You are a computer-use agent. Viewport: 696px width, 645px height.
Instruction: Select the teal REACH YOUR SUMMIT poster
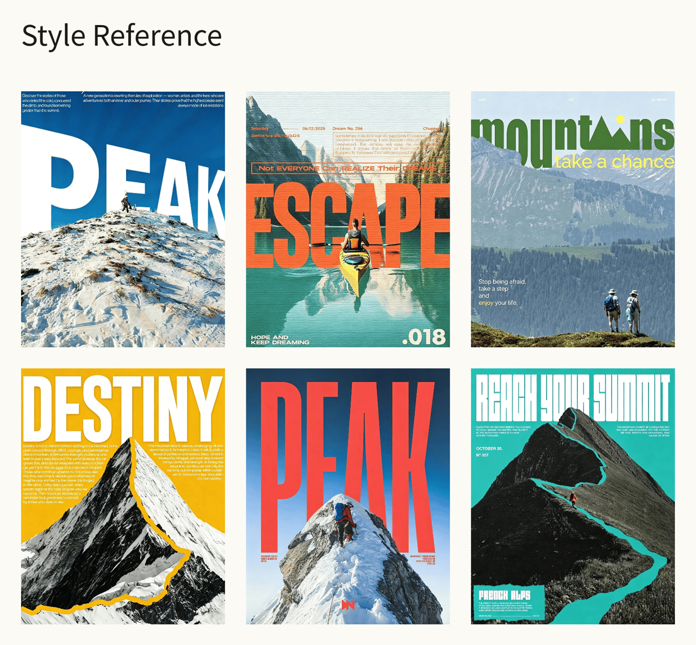coord(573,496)
